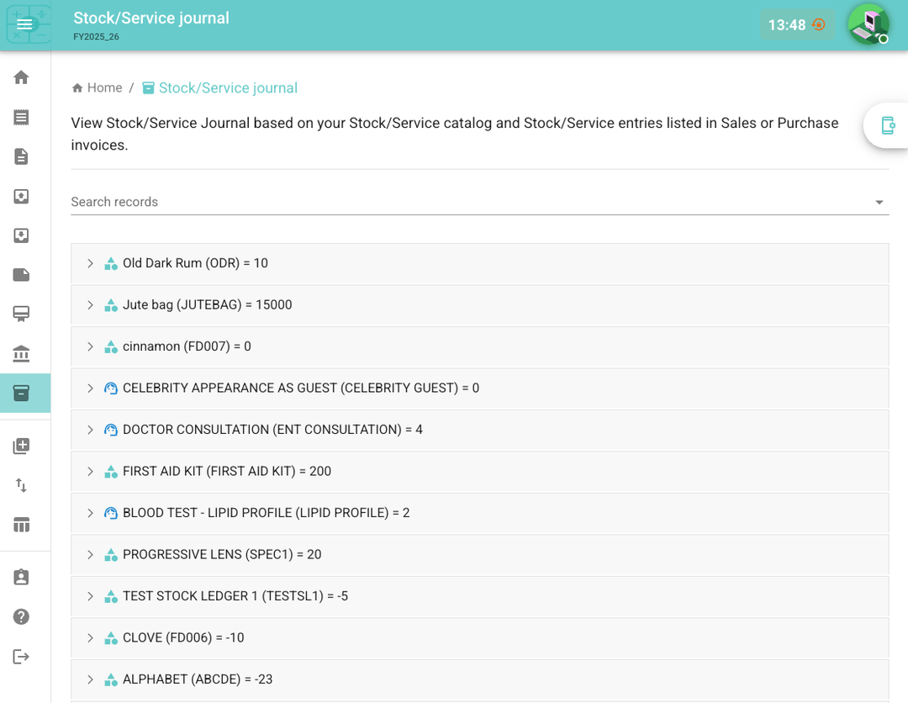Click the 13:48 session timer button
The image size is (908, 703).
[797, 25]
